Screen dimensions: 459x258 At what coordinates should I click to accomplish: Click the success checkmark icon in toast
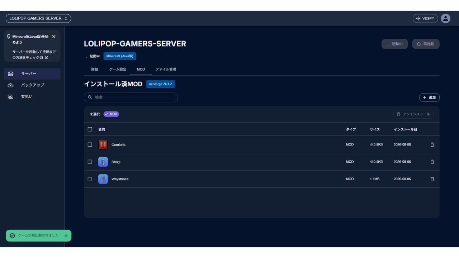(x=13, y=236)
